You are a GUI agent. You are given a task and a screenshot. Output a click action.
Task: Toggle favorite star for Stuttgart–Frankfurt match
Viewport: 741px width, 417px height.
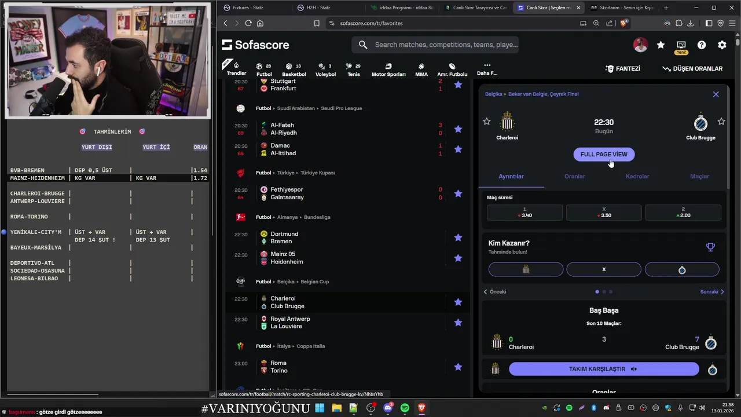click(458, 85)
